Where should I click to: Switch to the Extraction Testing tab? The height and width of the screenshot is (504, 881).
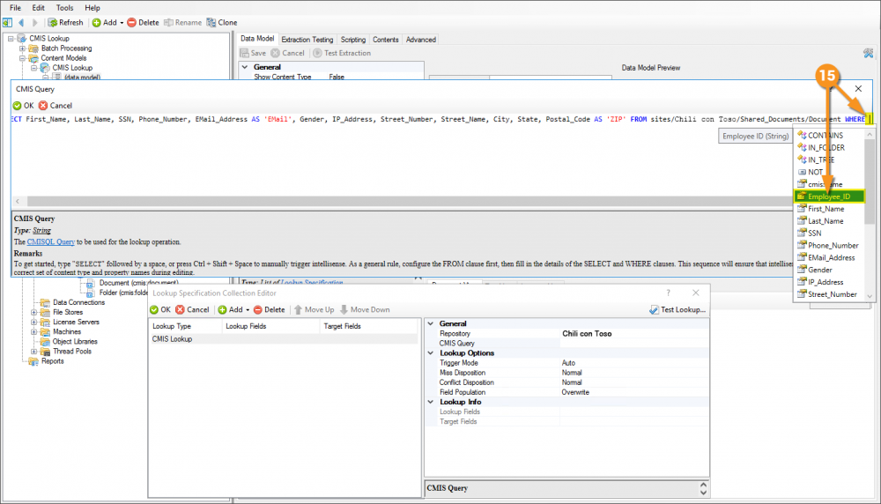(x=307, y=40)
